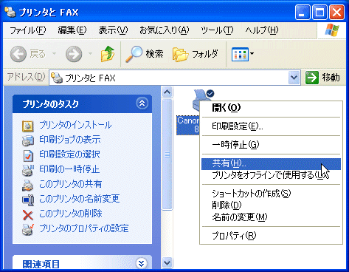
Task: Click the Forward green arrow icon
Action: 74,54
